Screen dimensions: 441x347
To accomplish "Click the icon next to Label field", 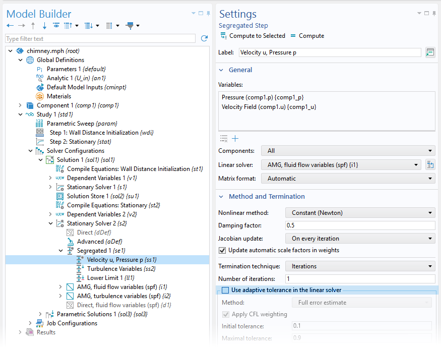I will tap(430, 52).
